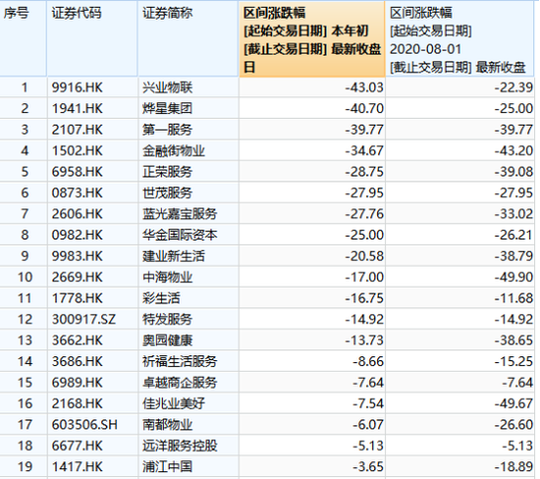Screen dimensions: 540x479
Task: Select stock code 9983.HK
Action: click(78, 256)
